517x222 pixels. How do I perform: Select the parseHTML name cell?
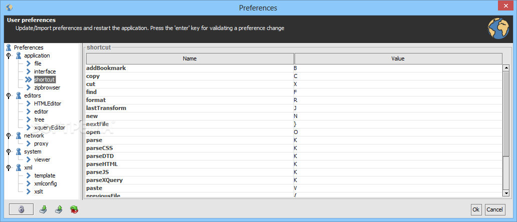(x=189, y=164)
